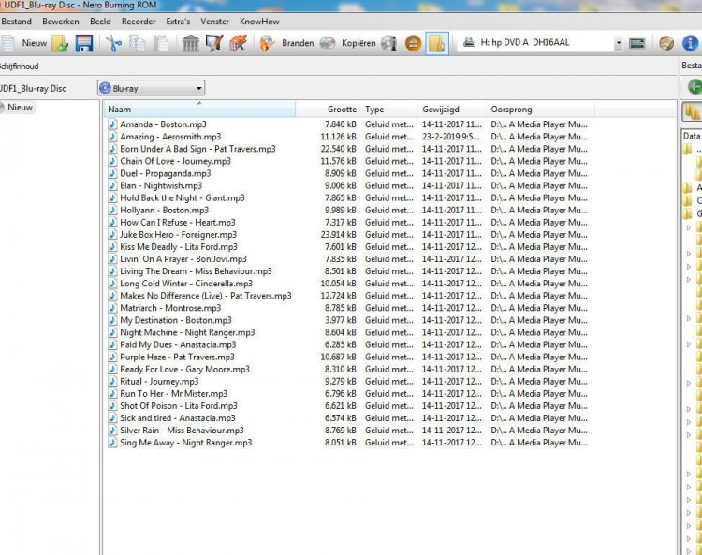Select the Nieuw node in compilation tree
The height and width of the screenshot is (555, 702).
click(21, 108)
